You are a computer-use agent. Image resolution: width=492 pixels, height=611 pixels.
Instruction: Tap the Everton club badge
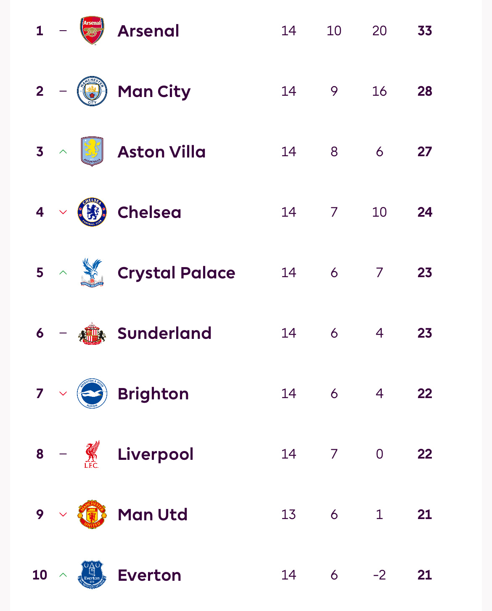pos(92,575)
